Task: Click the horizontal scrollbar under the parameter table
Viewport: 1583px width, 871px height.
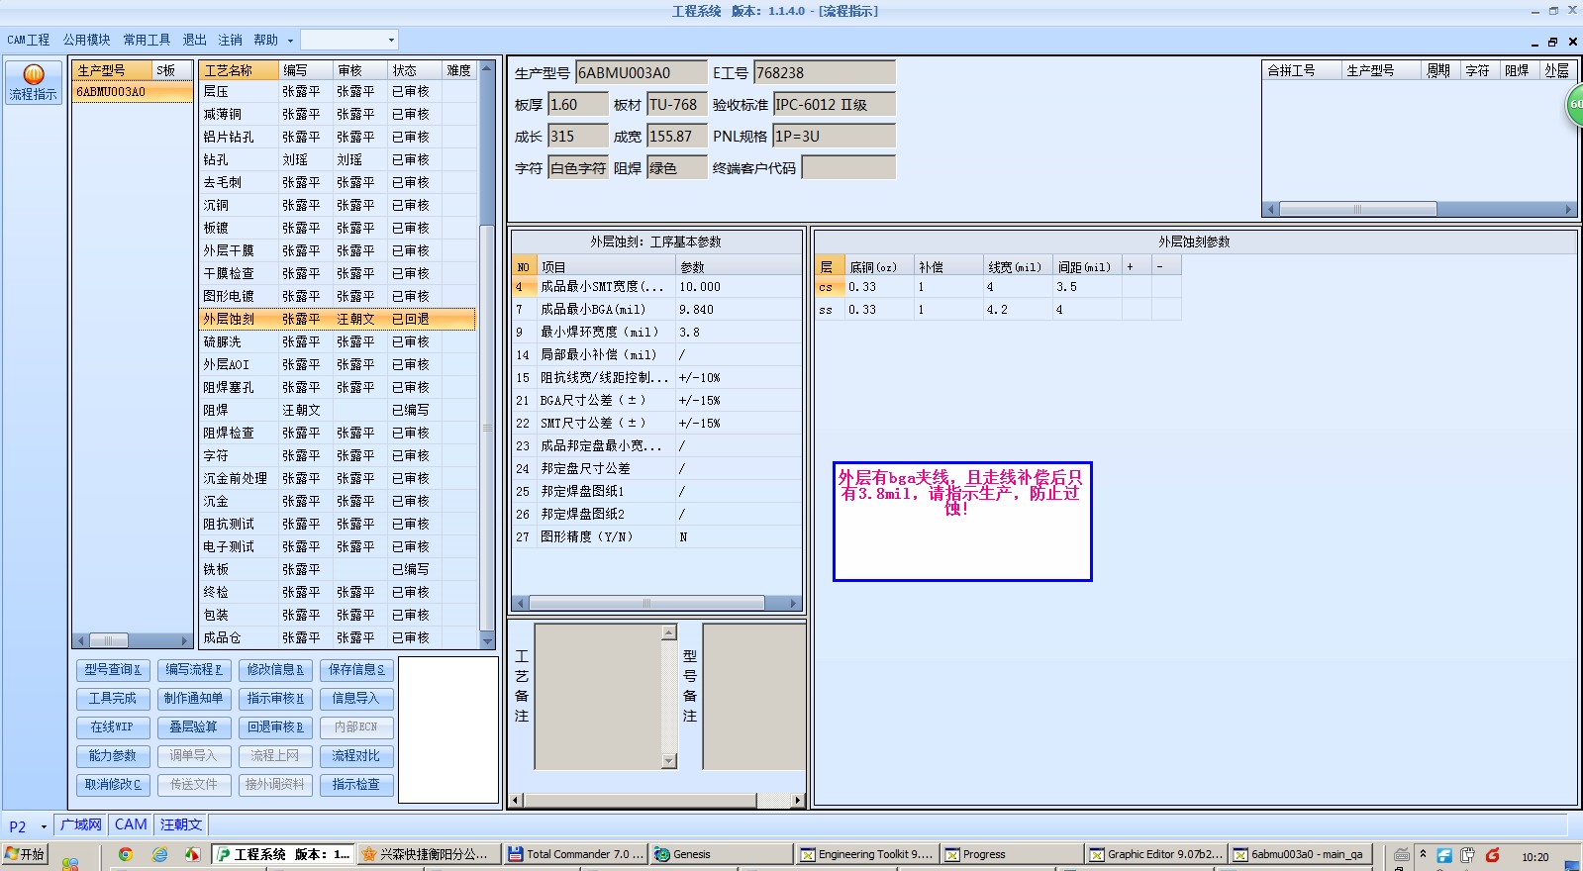Action: coord(656,603)
